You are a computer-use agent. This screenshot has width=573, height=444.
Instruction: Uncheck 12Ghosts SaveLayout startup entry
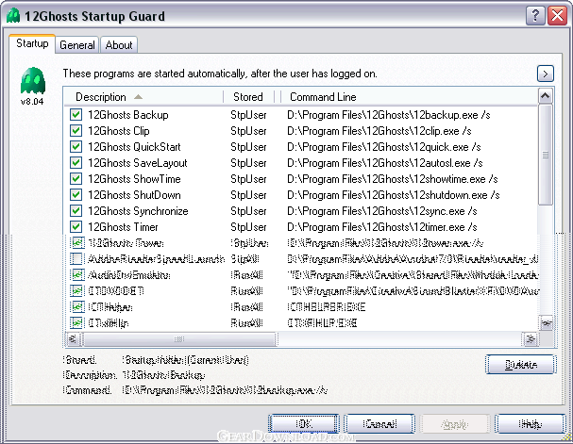coord(76,163)
